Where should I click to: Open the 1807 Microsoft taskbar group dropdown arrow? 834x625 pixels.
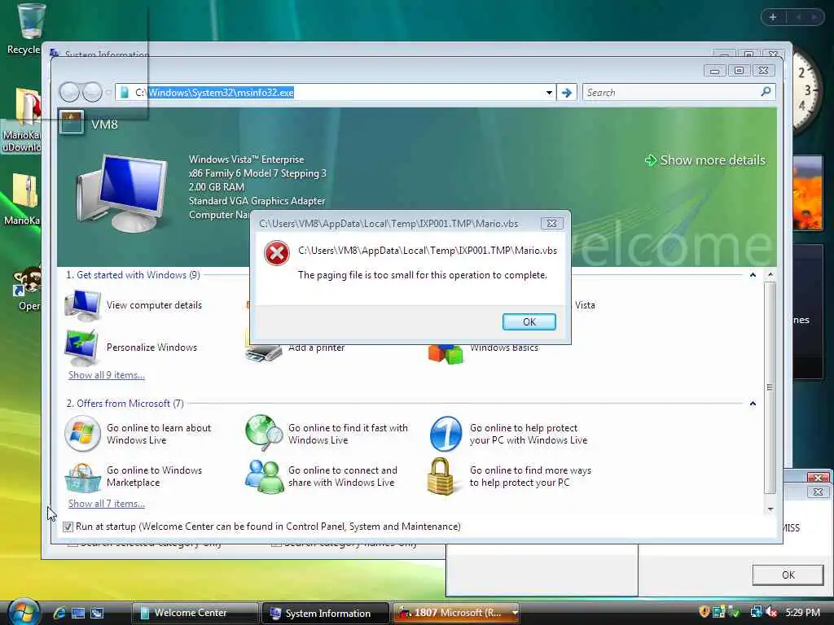click(x=515, y=613)
